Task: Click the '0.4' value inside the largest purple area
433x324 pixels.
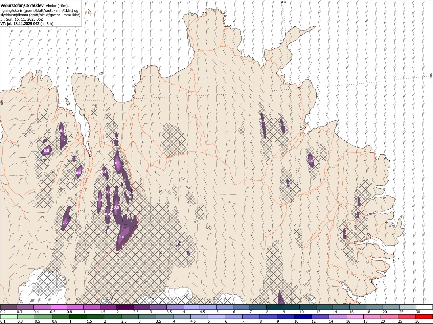Action: click(x=121, y=237)
